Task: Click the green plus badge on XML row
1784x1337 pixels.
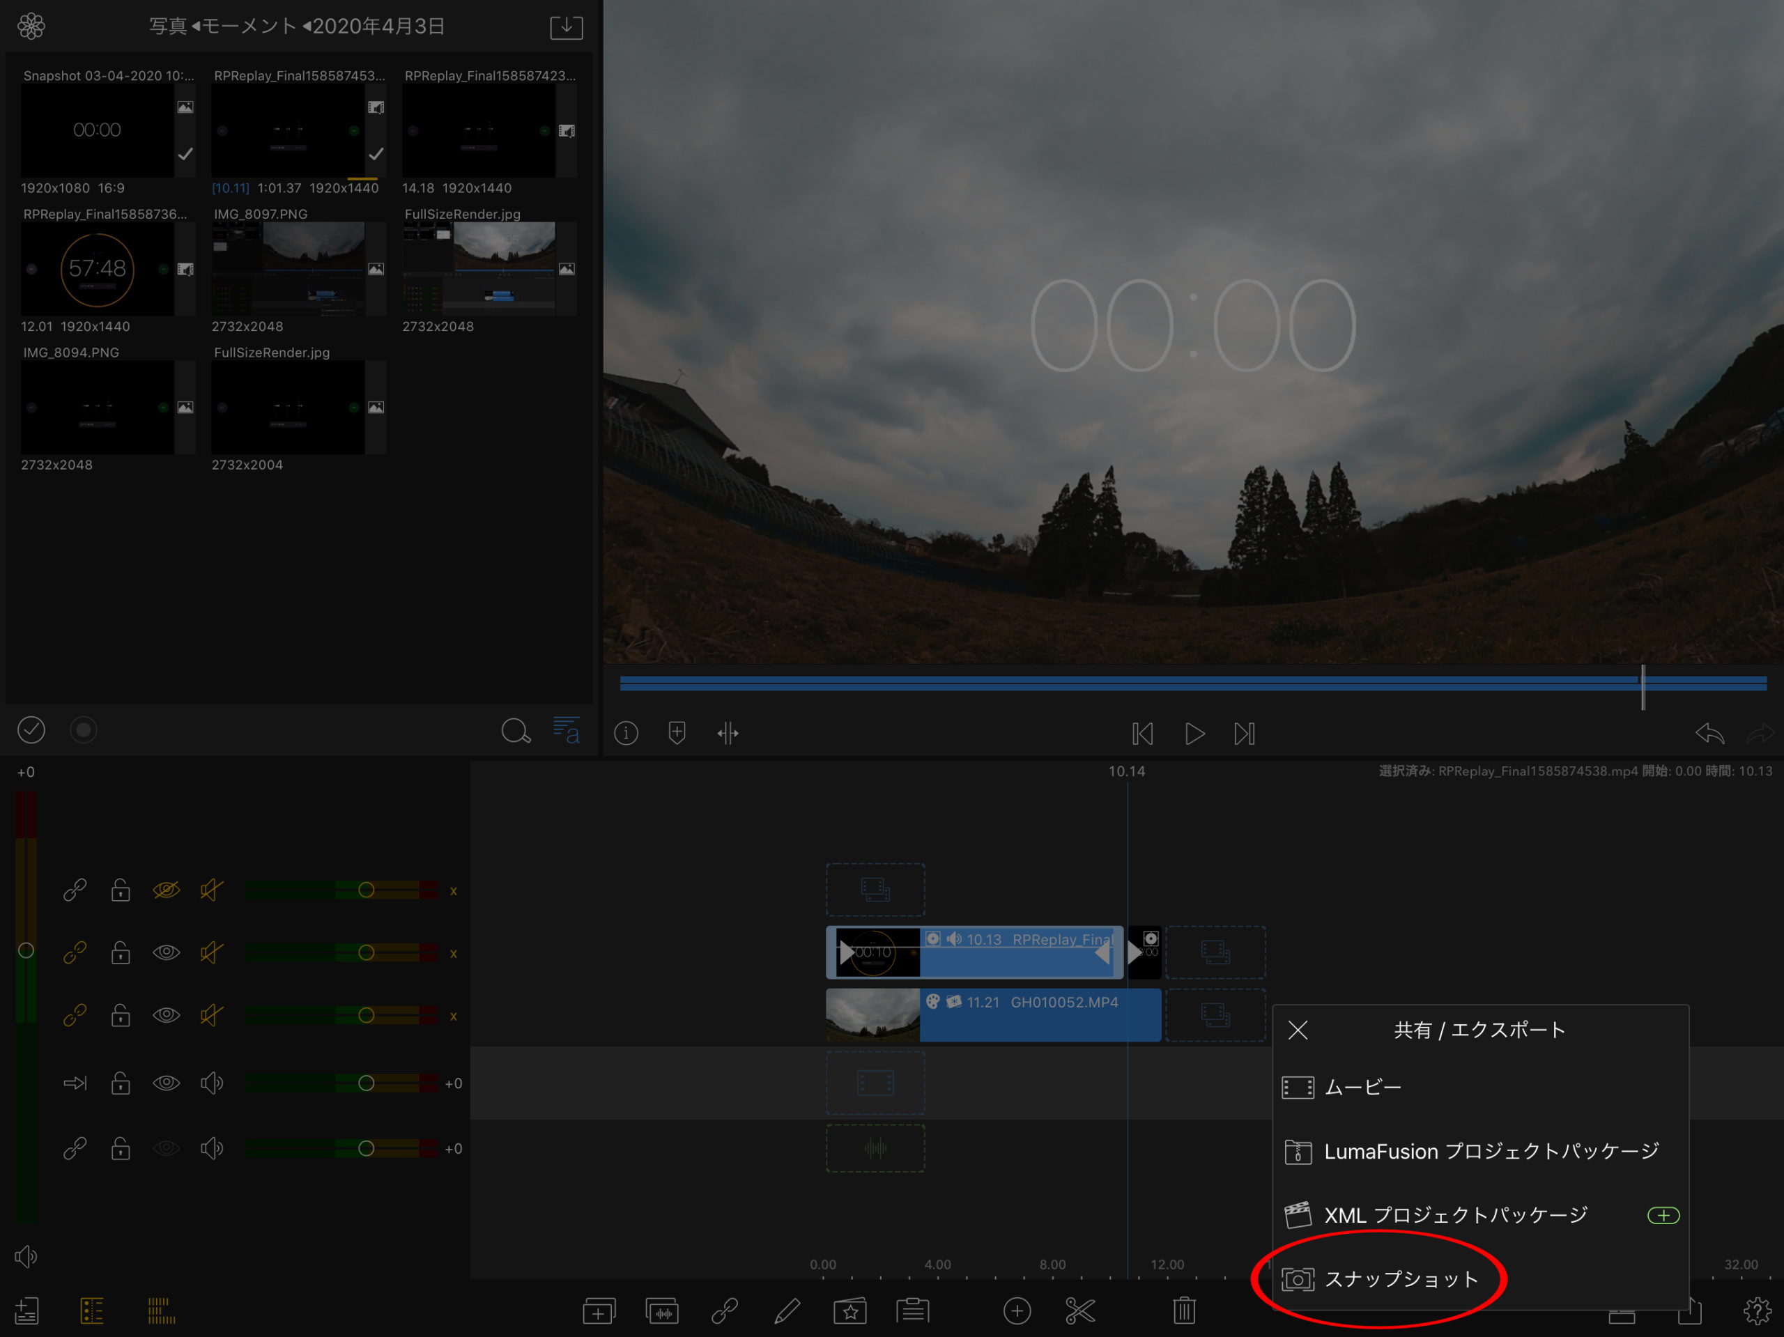Action: pos(1663,1215)
